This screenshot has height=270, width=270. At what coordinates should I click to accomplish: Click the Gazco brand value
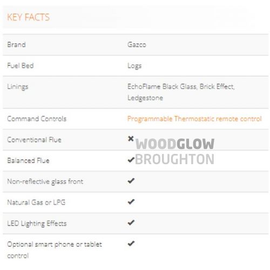tap(137, 45)
